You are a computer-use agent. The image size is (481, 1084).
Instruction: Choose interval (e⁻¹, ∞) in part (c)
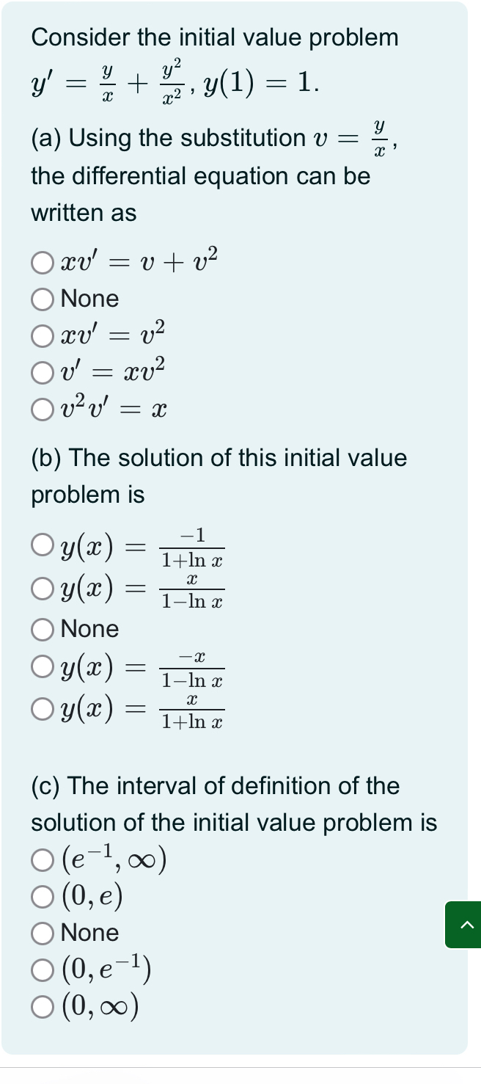click(42, 860)
